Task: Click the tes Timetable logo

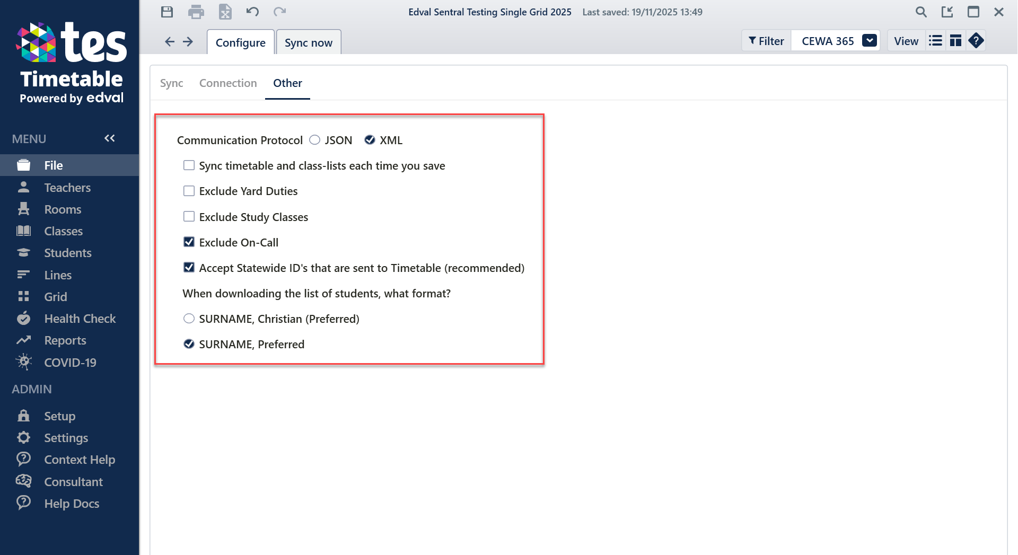Action: click(x=72, y=63)
